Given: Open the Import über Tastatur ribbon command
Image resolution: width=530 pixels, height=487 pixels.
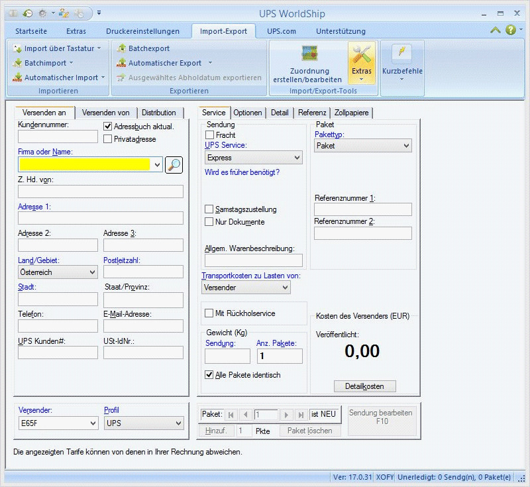Looking at the screenshot, I should pyautogui.click(x=57, y=48).
